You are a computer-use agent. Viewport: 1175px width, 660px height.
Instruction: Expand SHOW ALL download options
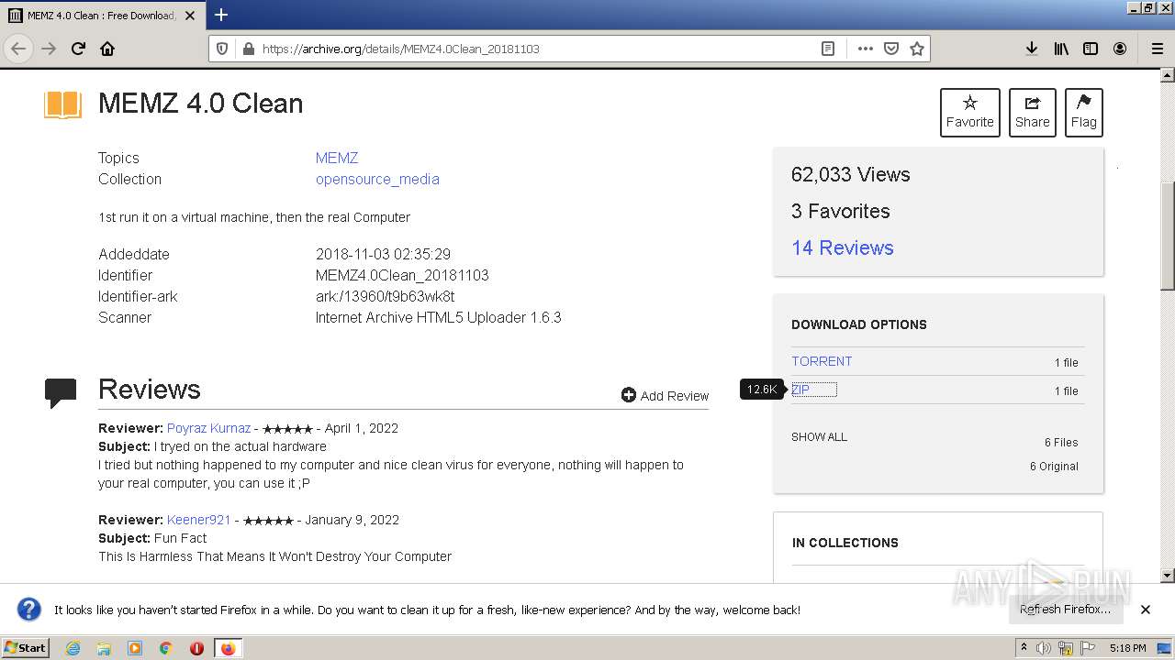click(x=819, y=436)
